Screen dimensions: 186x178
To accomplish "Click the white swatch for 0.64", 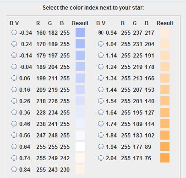I will click(80, 147).
